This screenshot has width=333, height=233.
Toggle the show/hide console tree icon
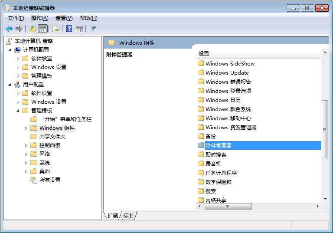[x=43, y=29]
